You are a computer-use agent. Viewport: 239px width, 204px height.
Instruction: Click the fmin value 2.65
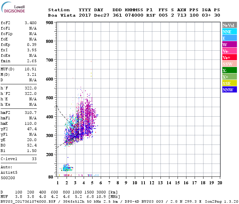pyautogui.click(x=32, y=61)
